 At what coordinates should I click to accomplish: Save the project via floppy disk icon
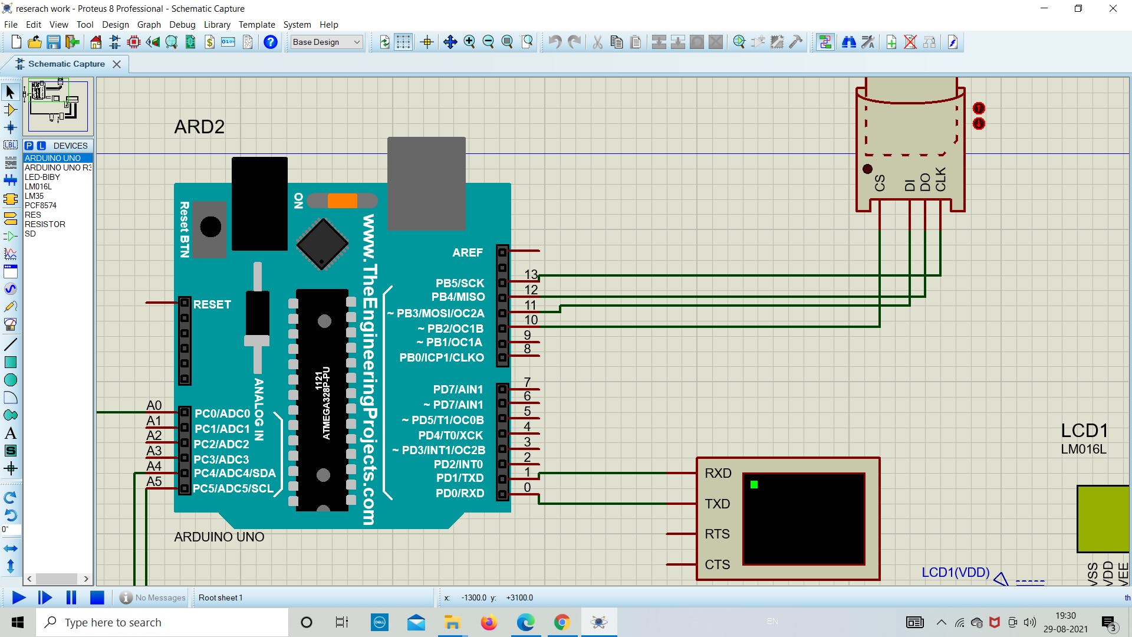click(54, 42)
